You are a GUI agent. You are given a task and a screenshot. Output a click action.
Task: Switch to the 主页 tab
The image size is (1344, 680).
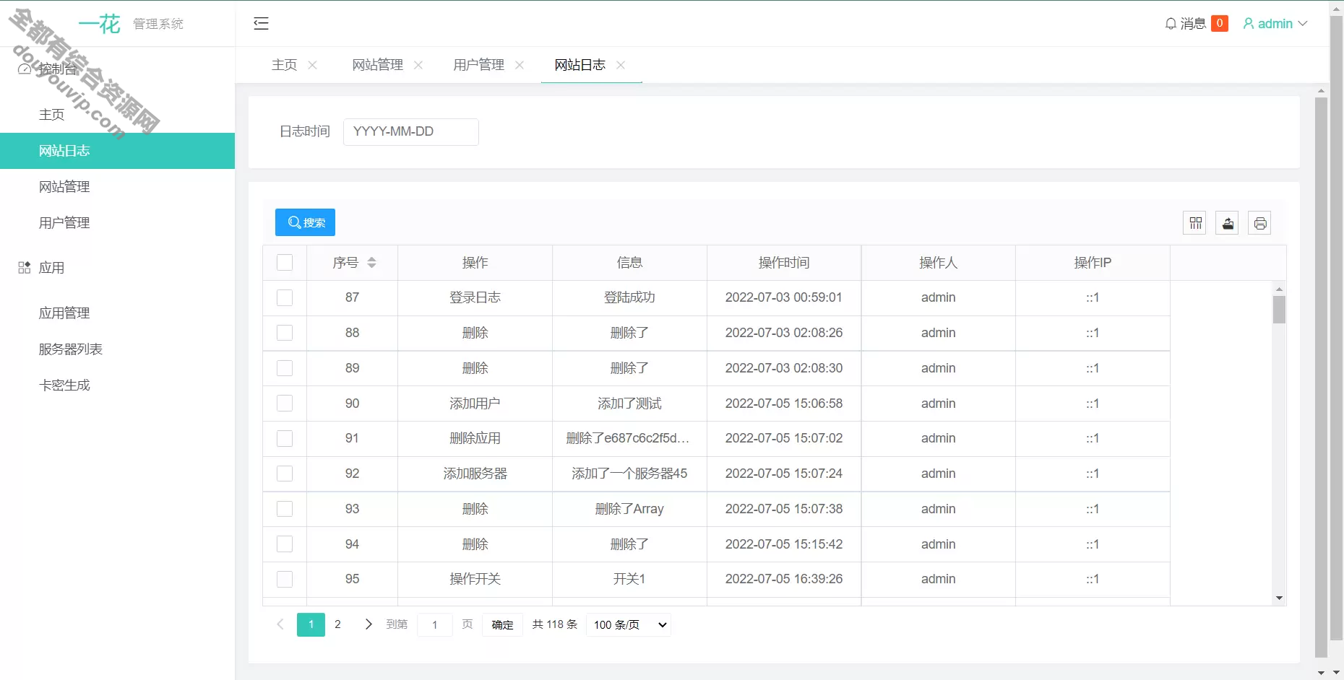point(284,65)
